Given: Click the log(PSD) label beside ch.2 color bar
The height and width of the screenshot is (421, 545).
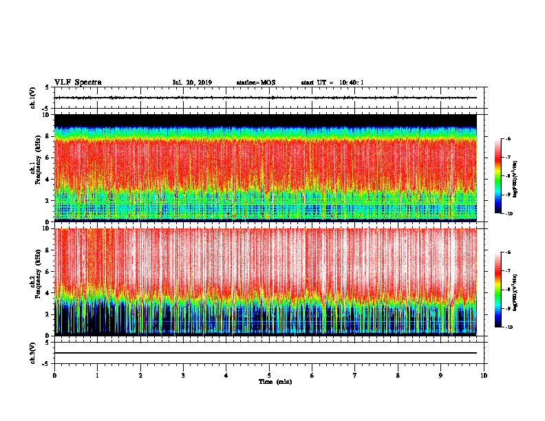Looking at the screenshot, I should pyautogui.click(x=515, y=293).
